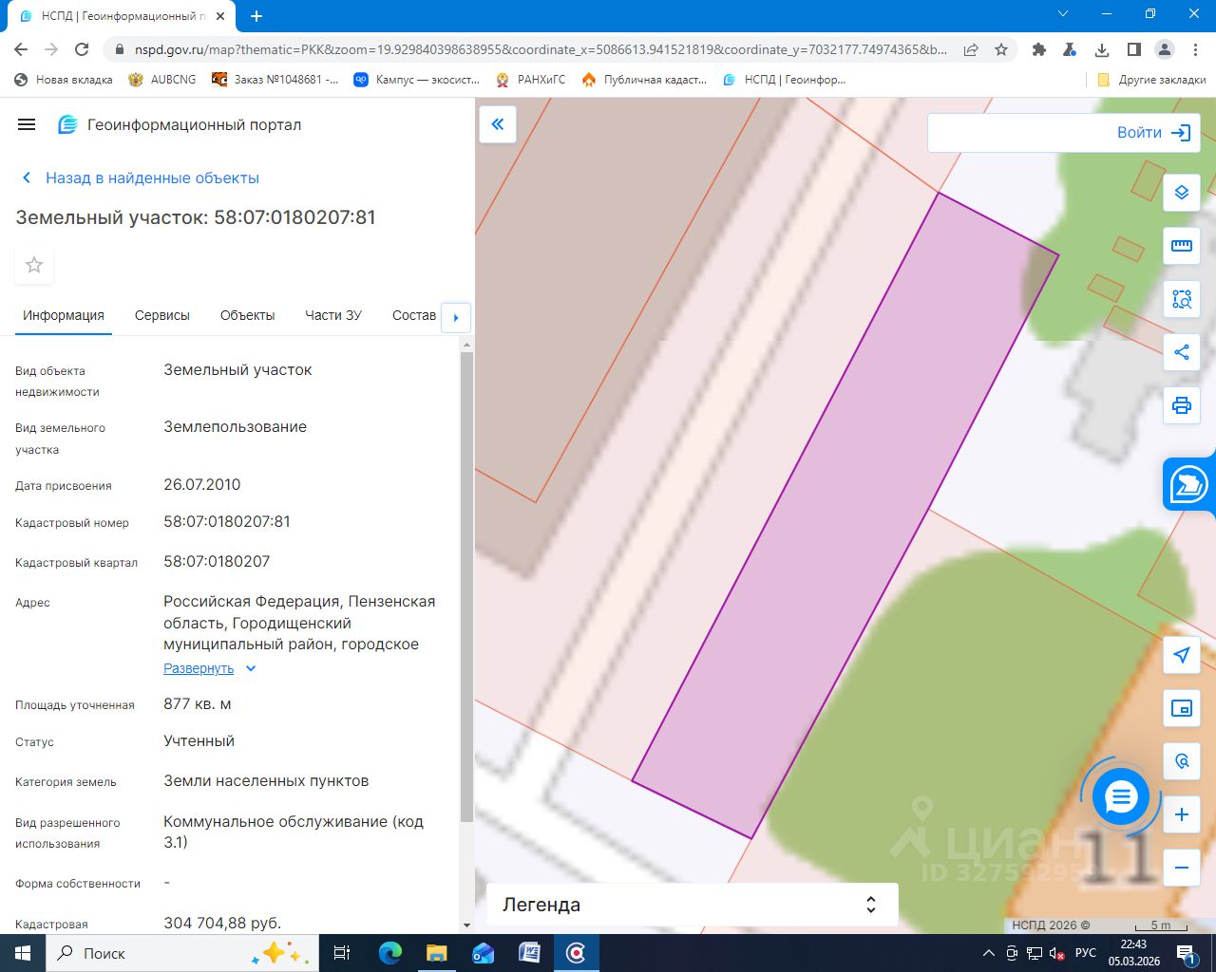
Task: Open File Explorer from taskbar
Action: coord(436,953)
